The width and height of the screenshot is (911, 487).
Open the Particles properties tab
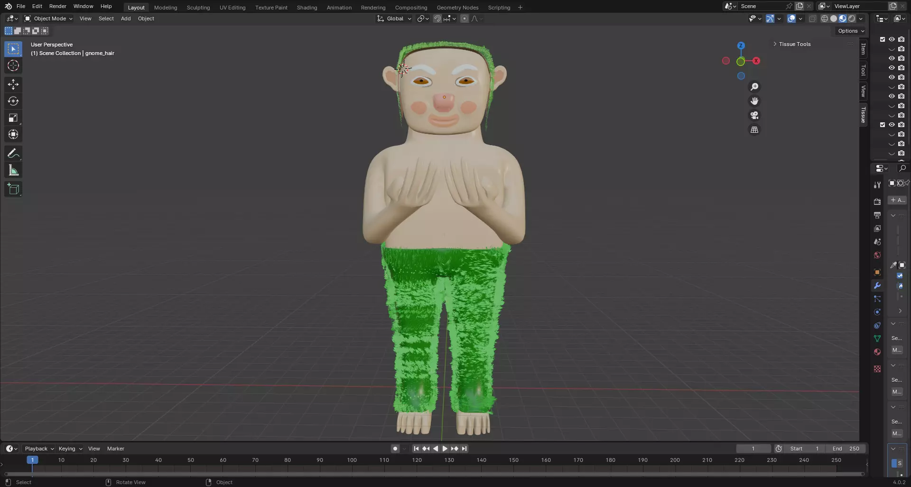point(877,299)
